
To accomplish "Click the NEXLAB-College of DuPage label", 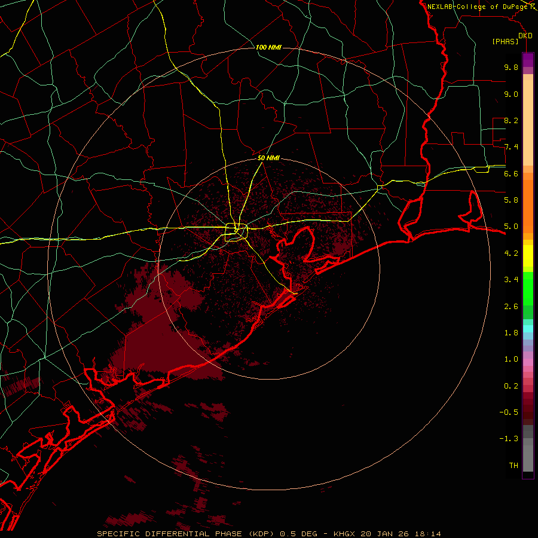I will click(x=478, y=7).
